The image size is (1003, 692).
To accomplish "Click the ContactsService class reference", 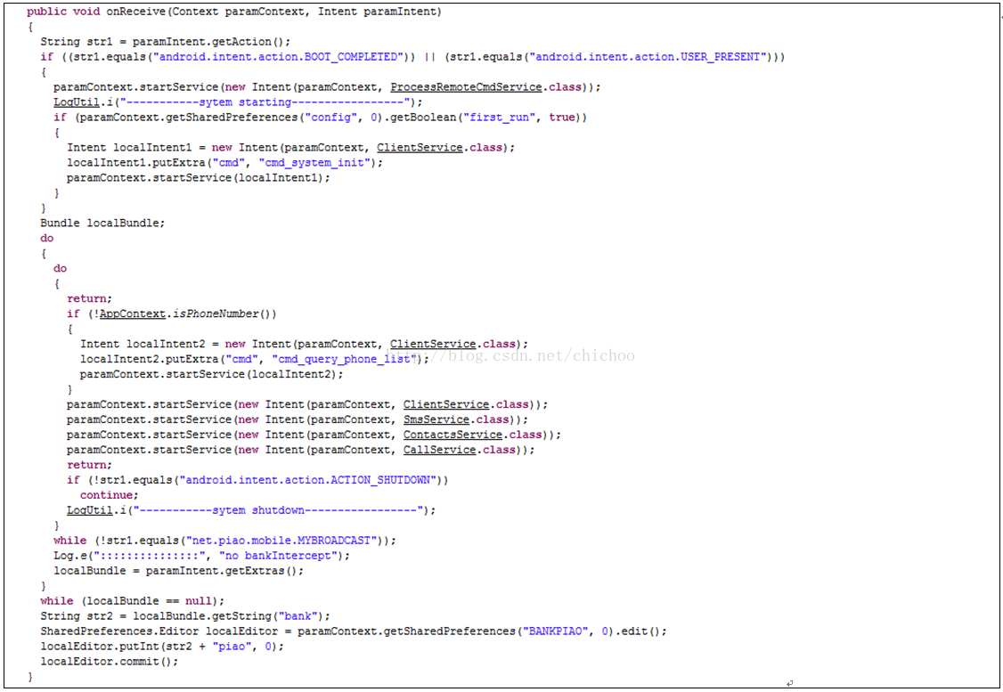I will (x=453, y=435).
